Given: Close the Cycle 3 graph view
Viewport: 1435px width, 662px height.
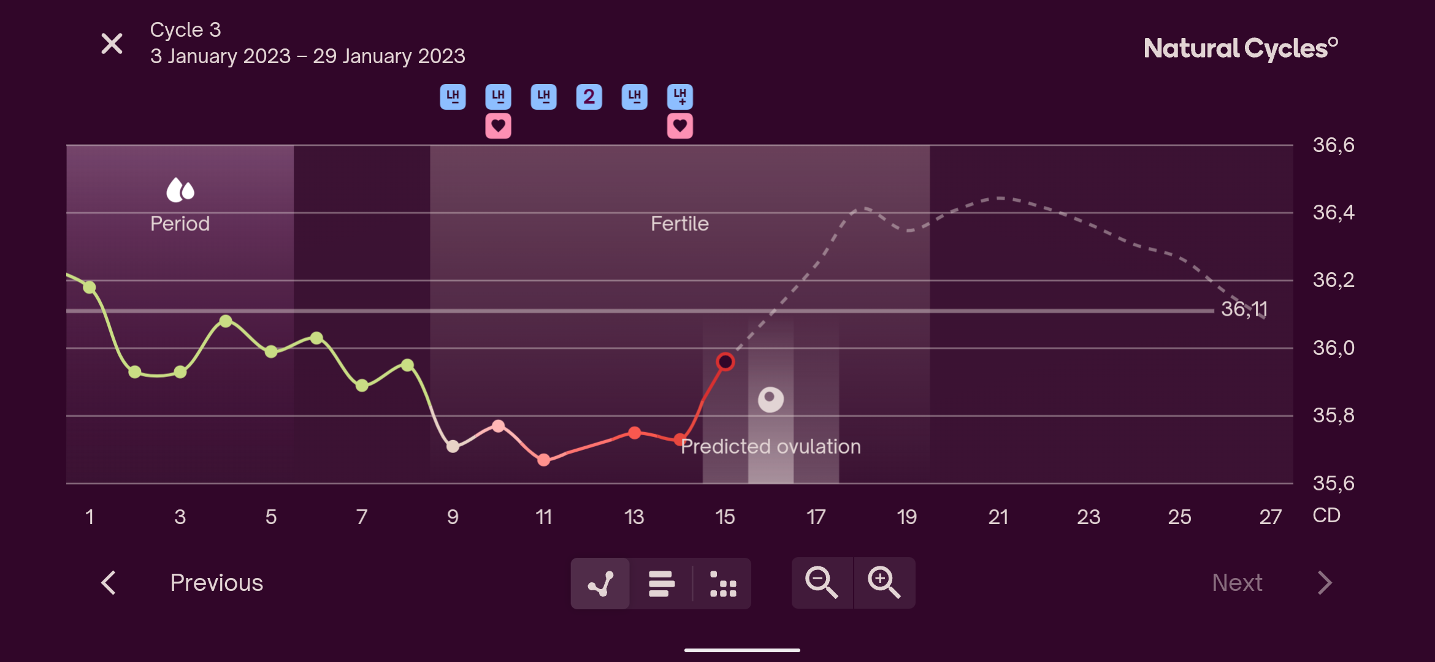Looking at the screenshot, I should tap(112, 44).
